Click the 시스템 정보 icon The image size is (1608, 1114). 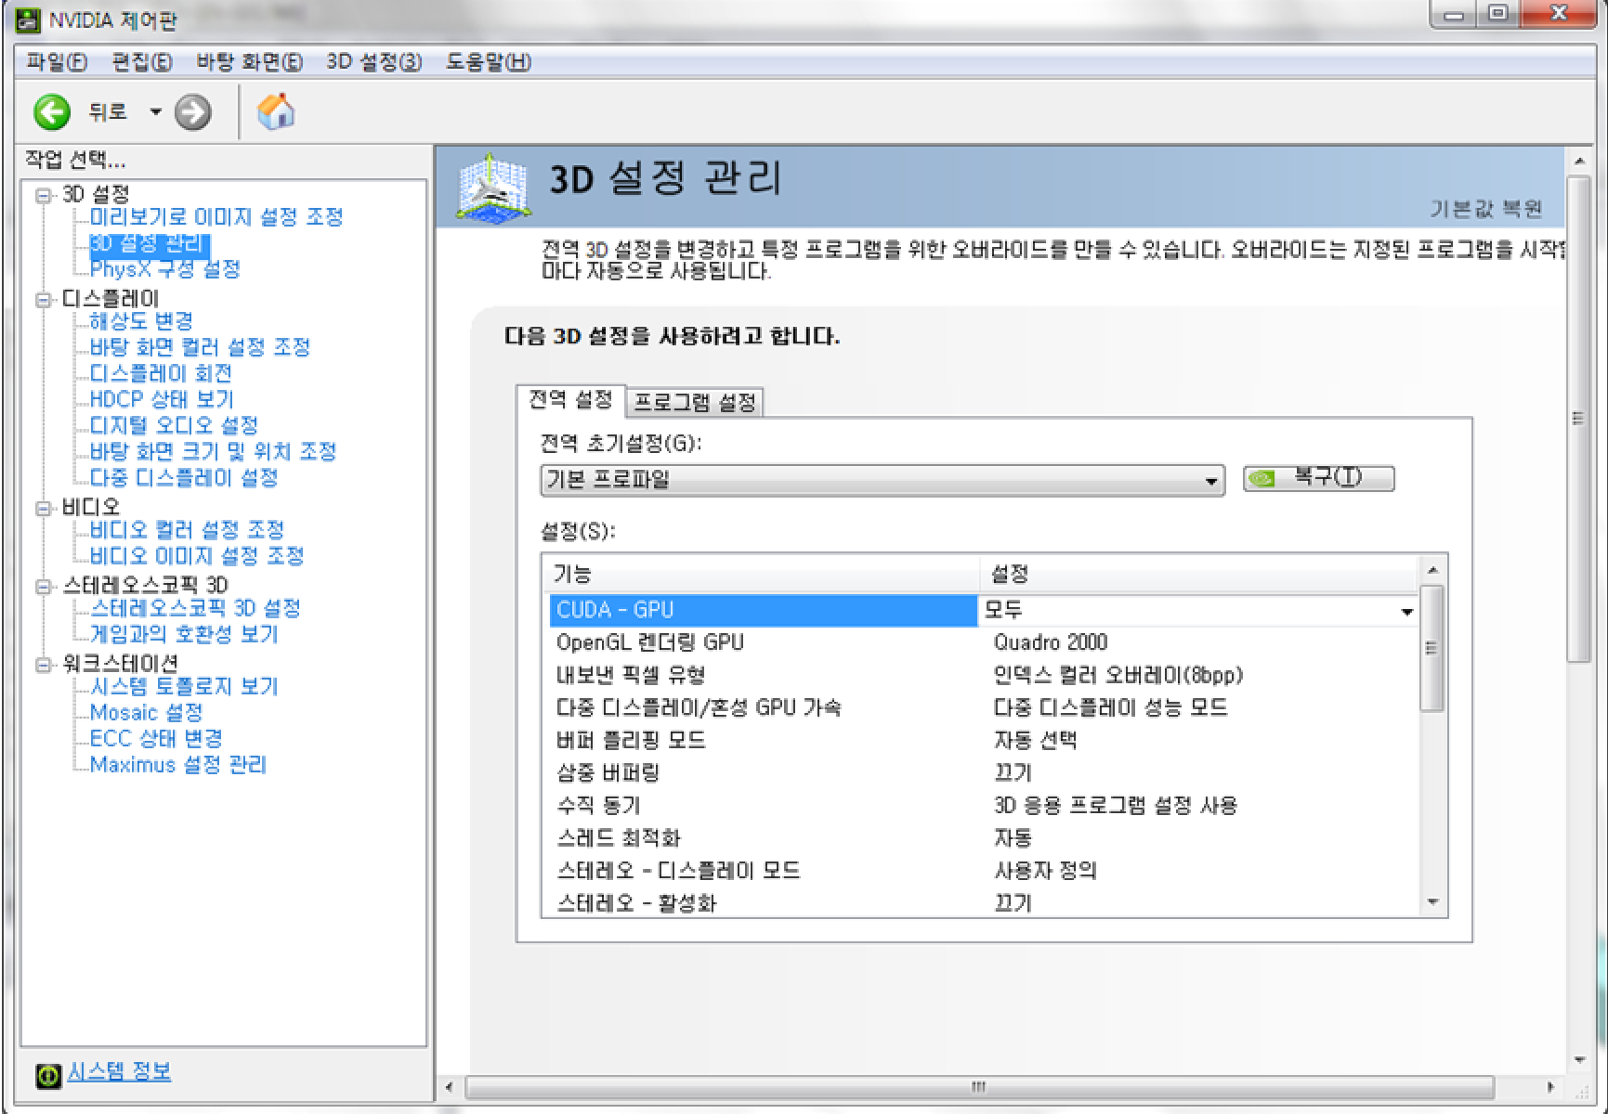click(48, 1076)
